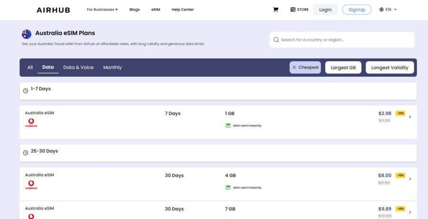Image resolution: width=428 pixels, height=219 pixels.
Task: Click the Vodafone logo on the 4 GB plan
Action: (31, 185)
